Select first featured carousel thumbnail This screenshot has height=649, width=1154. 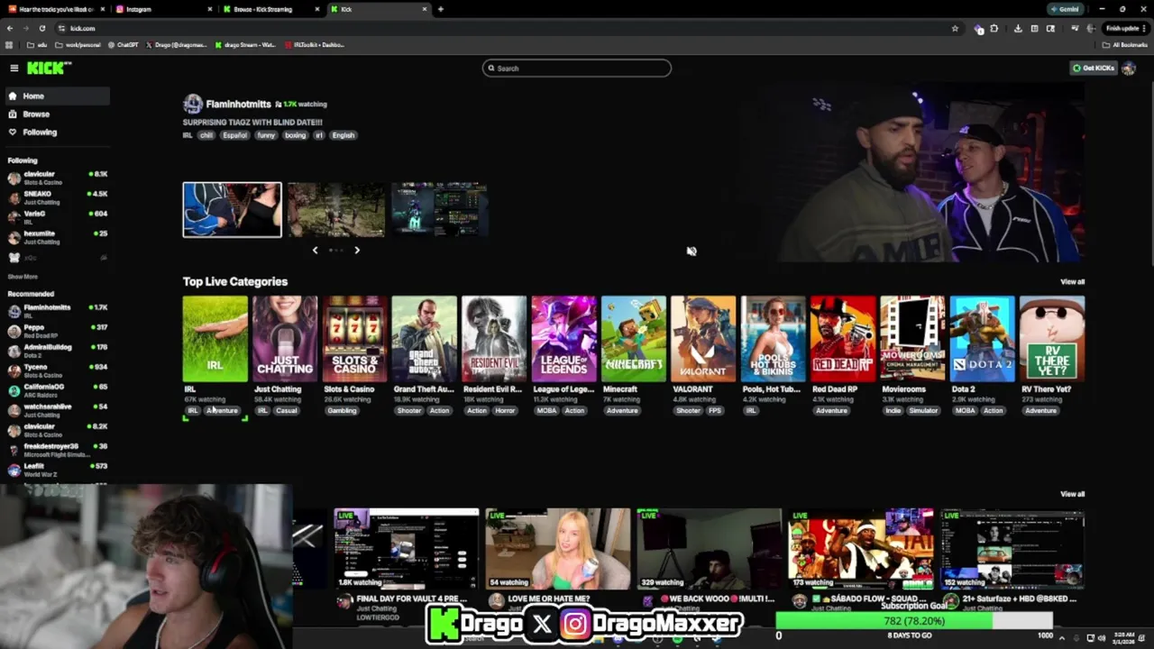coord(232,210)
